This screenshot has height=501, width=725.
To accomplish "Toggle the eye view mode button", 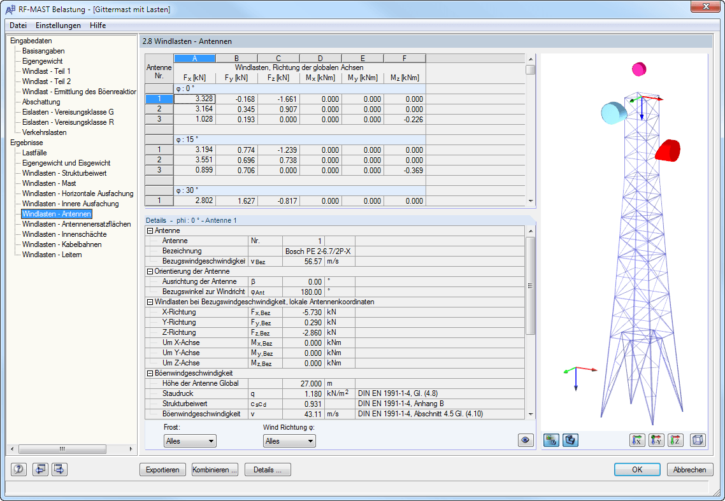I will click(x=525, y=441).
